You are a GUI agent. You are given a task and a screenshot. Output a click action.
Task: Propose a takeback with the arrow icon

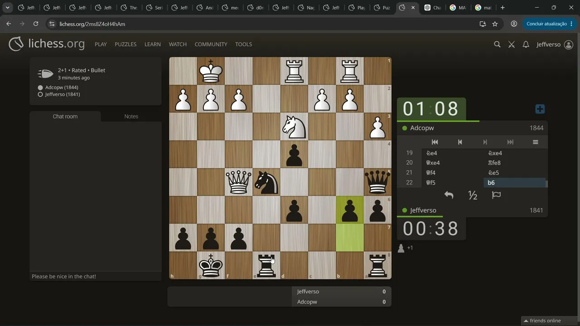coord(449,195)
